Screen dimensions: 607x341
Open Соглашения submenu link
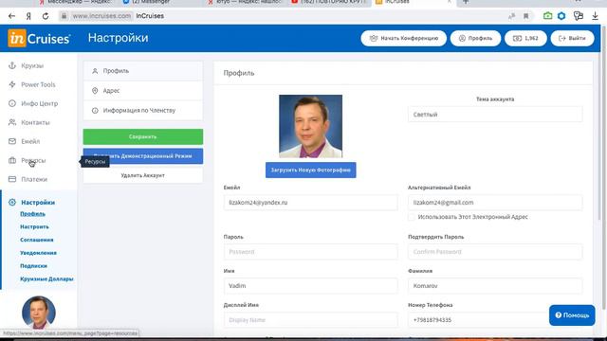[37, 240]
